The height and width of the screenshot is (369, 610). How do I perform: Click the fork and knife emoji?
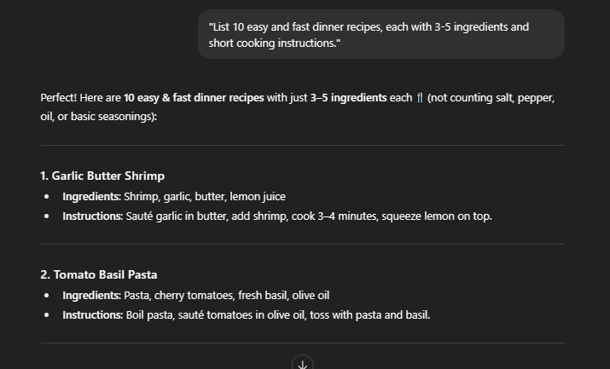[x=420, y=98]
